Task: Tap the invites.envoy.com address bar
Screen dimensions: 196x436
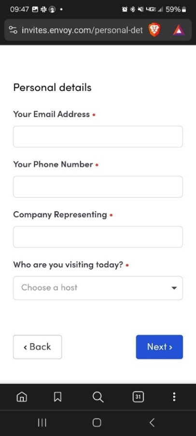Action: pos(82,30)
